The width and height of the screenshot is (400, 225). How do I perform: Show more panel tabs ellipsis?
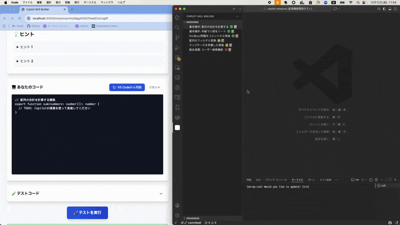coord(336,180)
